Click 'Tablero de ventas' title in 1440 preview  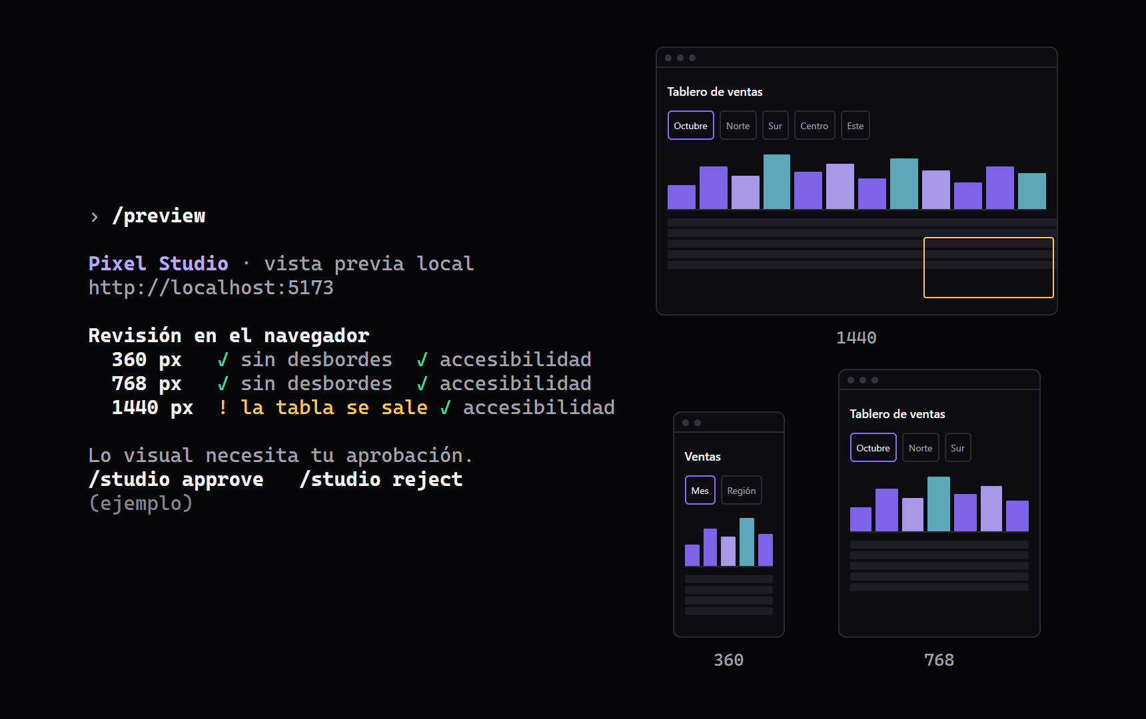[714, 92]
